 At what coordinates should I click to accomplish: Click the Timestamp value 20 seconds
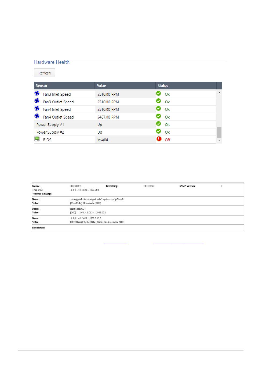[149, 186]
